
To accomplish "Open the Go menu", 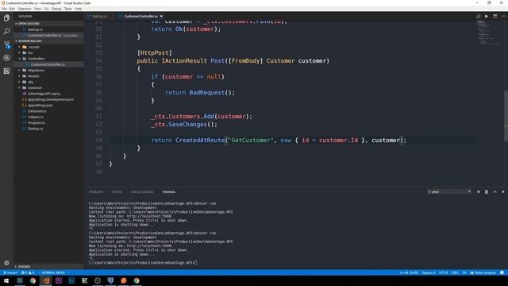I will 46,9.
